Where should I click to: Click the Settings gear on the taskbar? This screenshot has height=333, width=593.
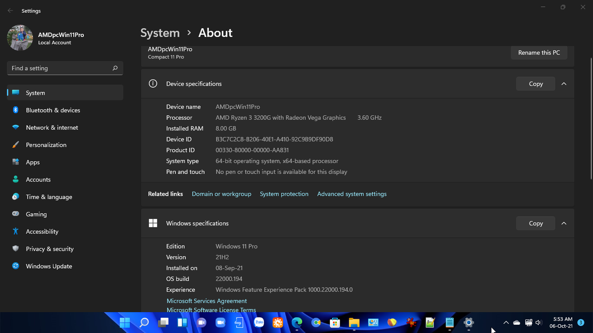point(468,322)
